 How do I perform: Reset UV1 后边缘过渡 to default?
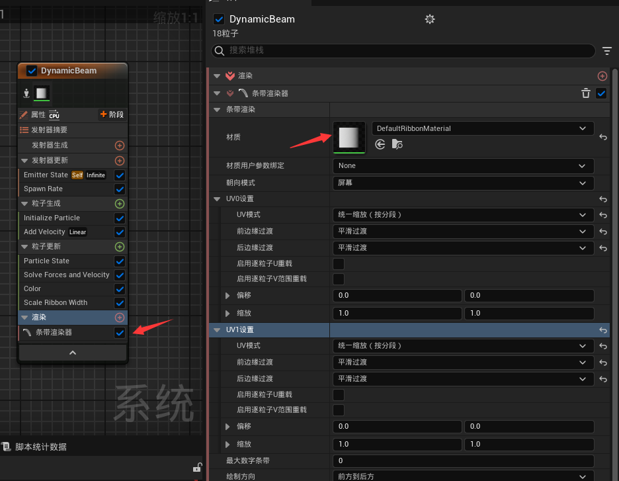click(603, 379)
